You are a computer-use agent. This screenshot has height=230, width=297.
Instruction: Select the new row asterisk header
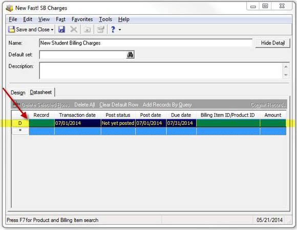20,131
